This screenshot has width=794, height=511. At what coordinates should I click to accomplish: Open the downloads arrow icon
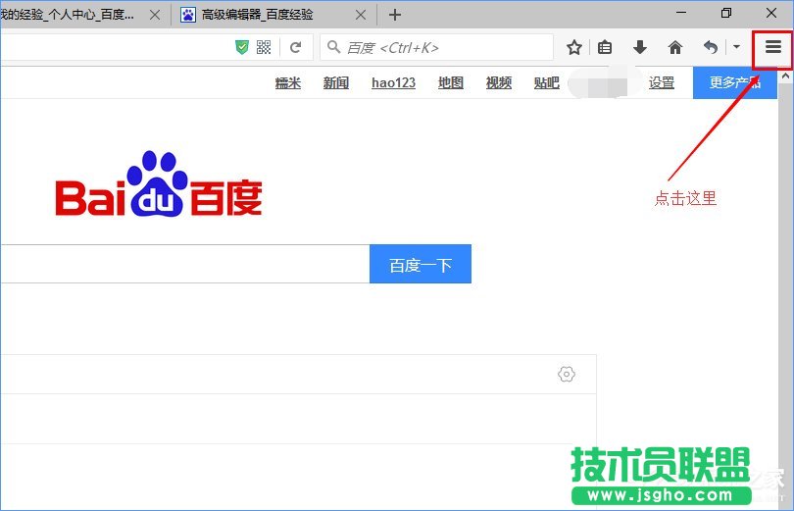pos(640,48)
